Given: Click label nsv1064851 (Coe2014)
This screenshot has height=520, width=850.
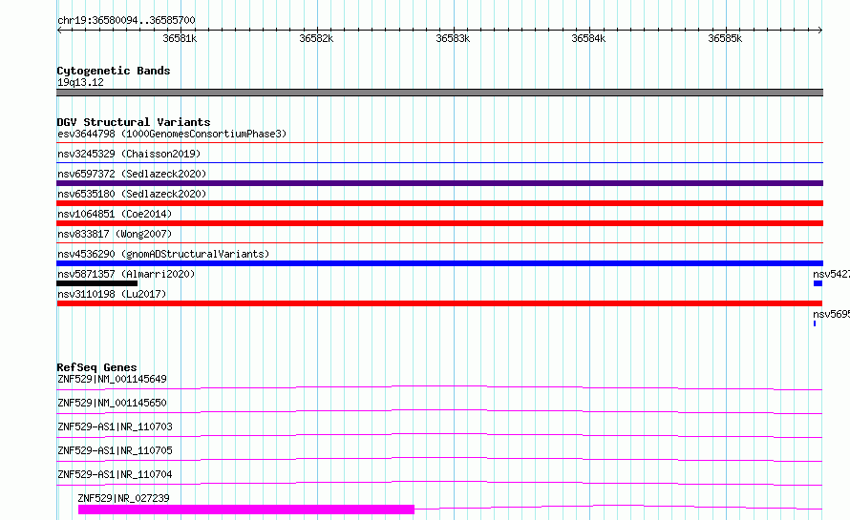Looking at the screenshot, I should (115, 214).
